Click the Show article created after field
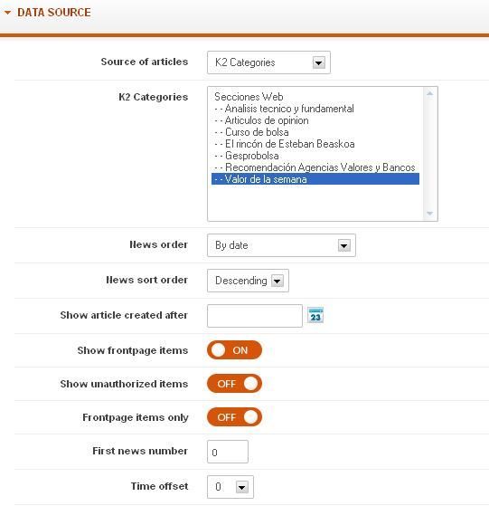 [x=255, y=316]
